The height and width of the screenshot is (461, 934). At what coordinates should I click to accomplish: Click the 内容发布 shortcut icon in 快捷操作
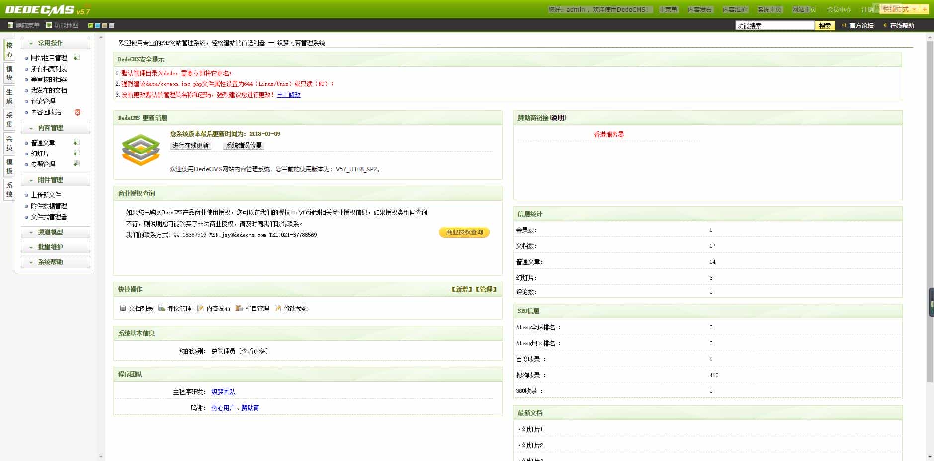click(x=200, y=308)
